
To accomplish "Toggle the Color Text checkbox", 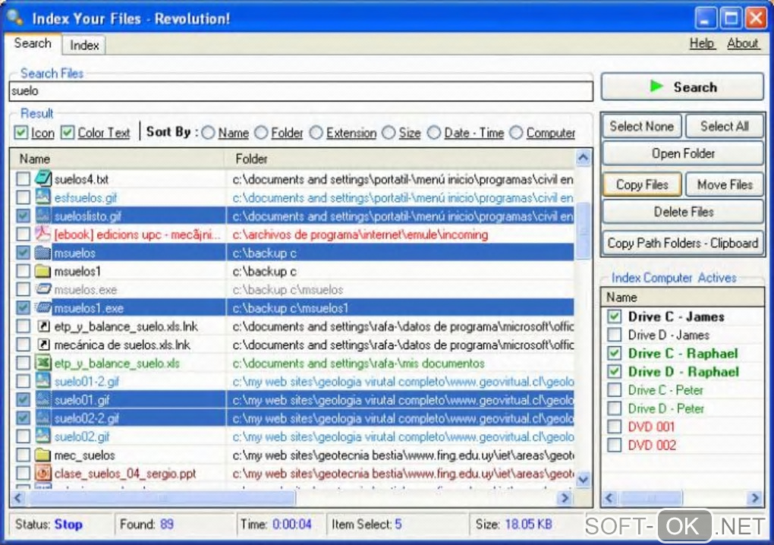I will 67,132.
